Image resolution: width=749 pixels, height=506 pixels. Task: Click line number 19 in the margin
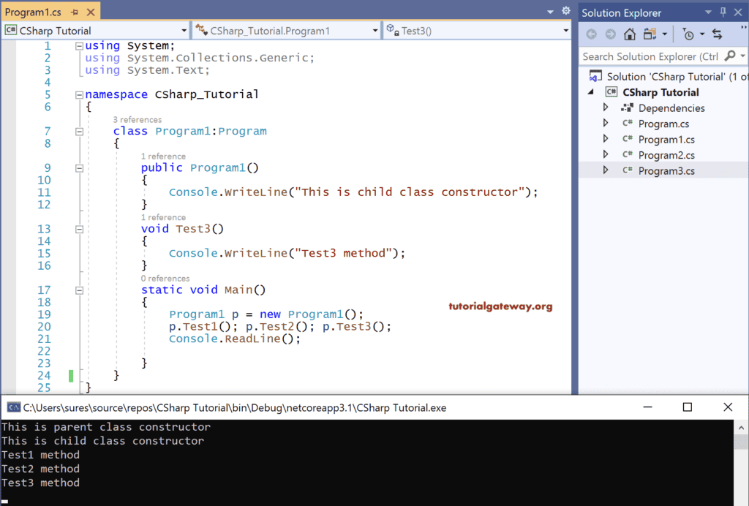tap(44, 314)
